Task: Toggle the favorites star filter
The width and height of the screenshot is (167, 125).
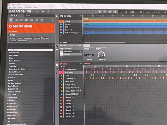Action: click(x=53, y=46)
